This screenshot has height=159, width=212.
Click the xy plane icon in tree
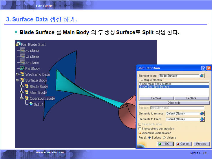[22, 51]
